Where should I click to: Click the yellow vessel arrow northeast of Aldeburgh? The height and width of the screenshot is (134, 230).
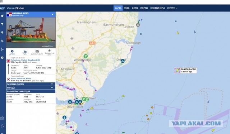point(178,33)
